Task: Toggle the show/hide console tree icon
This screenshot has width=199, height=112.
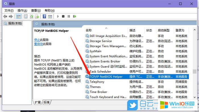Action: [18, 16]
